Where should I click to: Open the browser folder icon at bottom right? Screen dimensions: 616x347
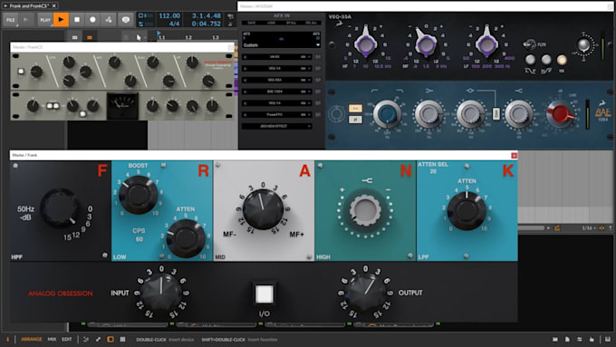click(555, 339)
